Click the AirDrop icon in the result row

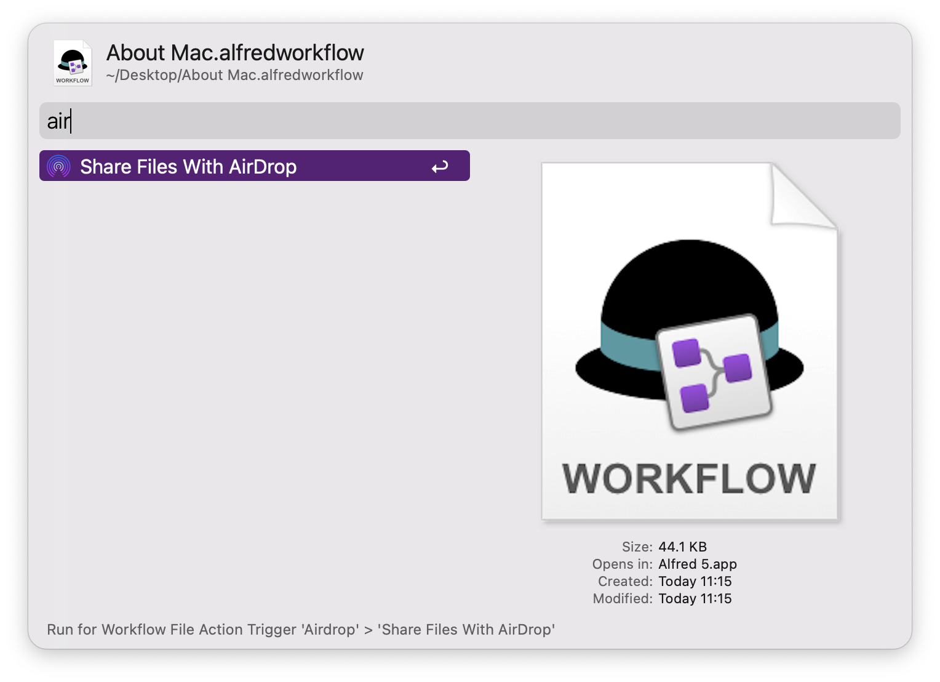59,166
